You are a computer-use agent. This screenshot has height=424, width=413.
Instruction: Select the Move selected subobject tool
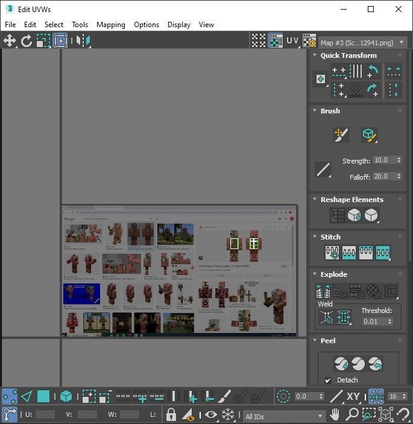tap(10, 41)
